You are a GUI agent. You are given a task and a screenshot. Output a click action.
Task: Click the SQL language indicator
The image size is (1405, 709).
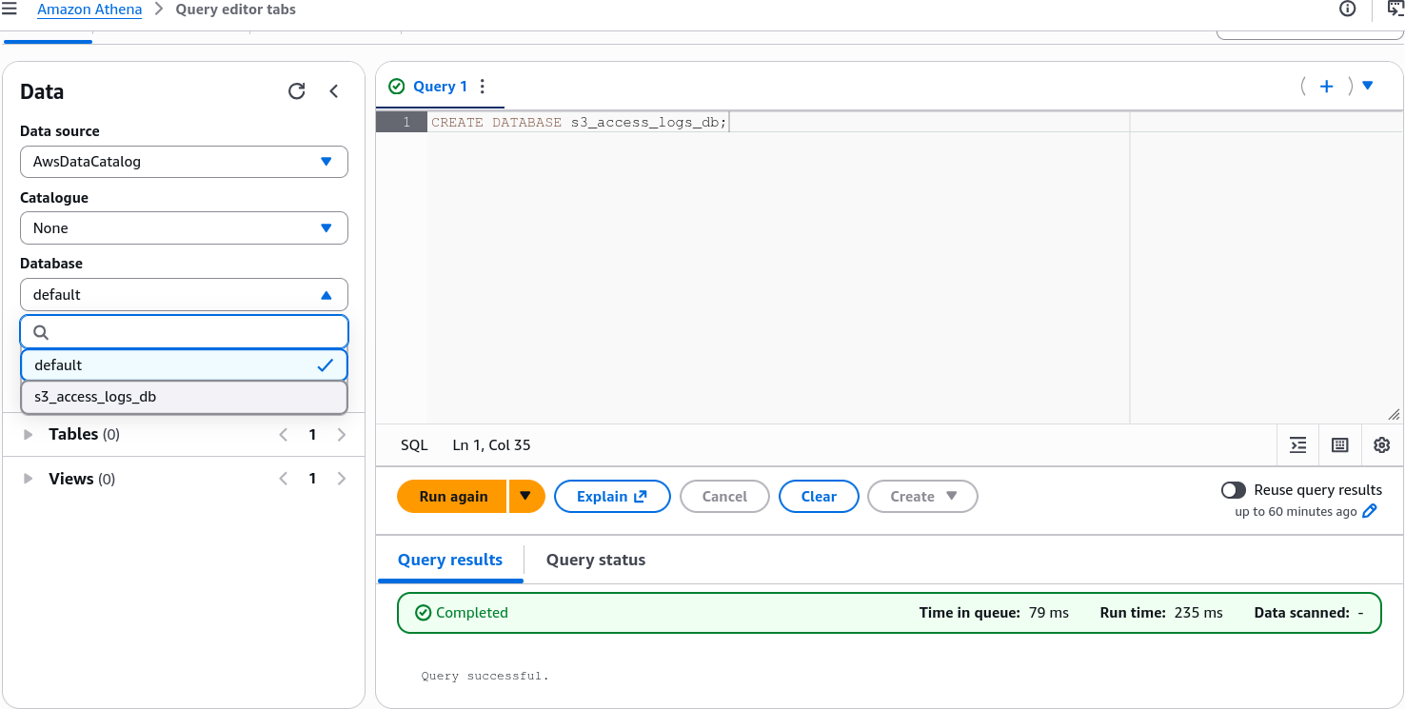pyautogui.click(x=414, y=445)
